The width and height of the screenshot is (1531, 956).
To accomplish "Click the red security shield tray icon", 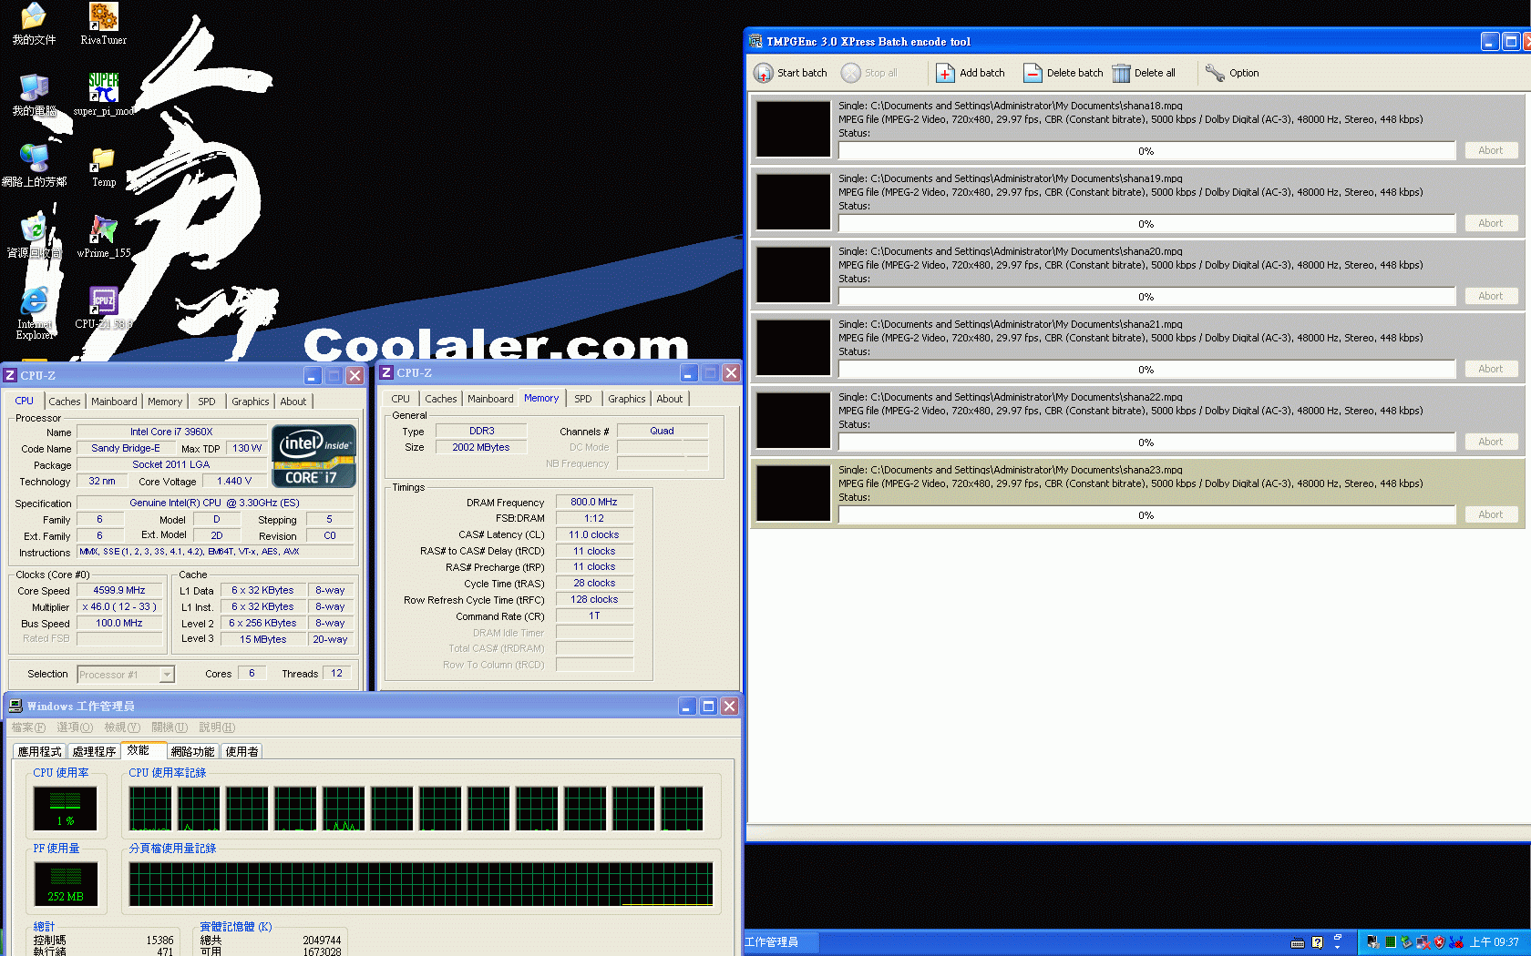I will [x=1439, y=942].
